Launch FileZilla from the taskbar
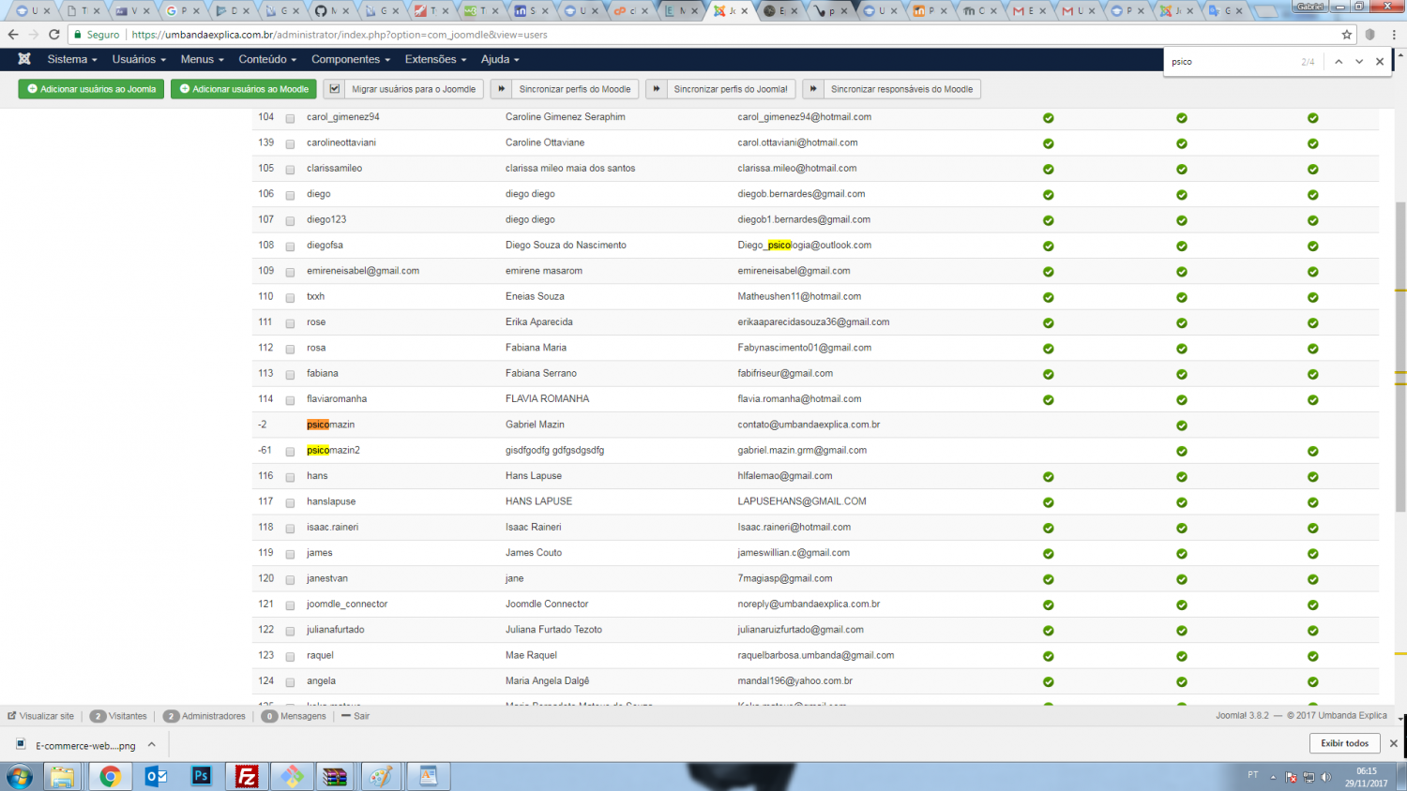 coord(247,776)
